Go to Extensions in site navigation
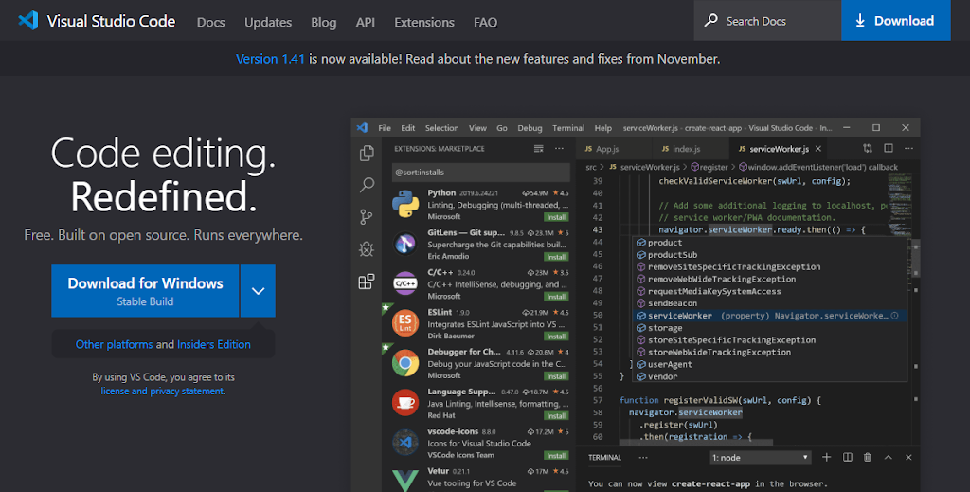This screenshot has width=970, height=492. tap(424, 23)
